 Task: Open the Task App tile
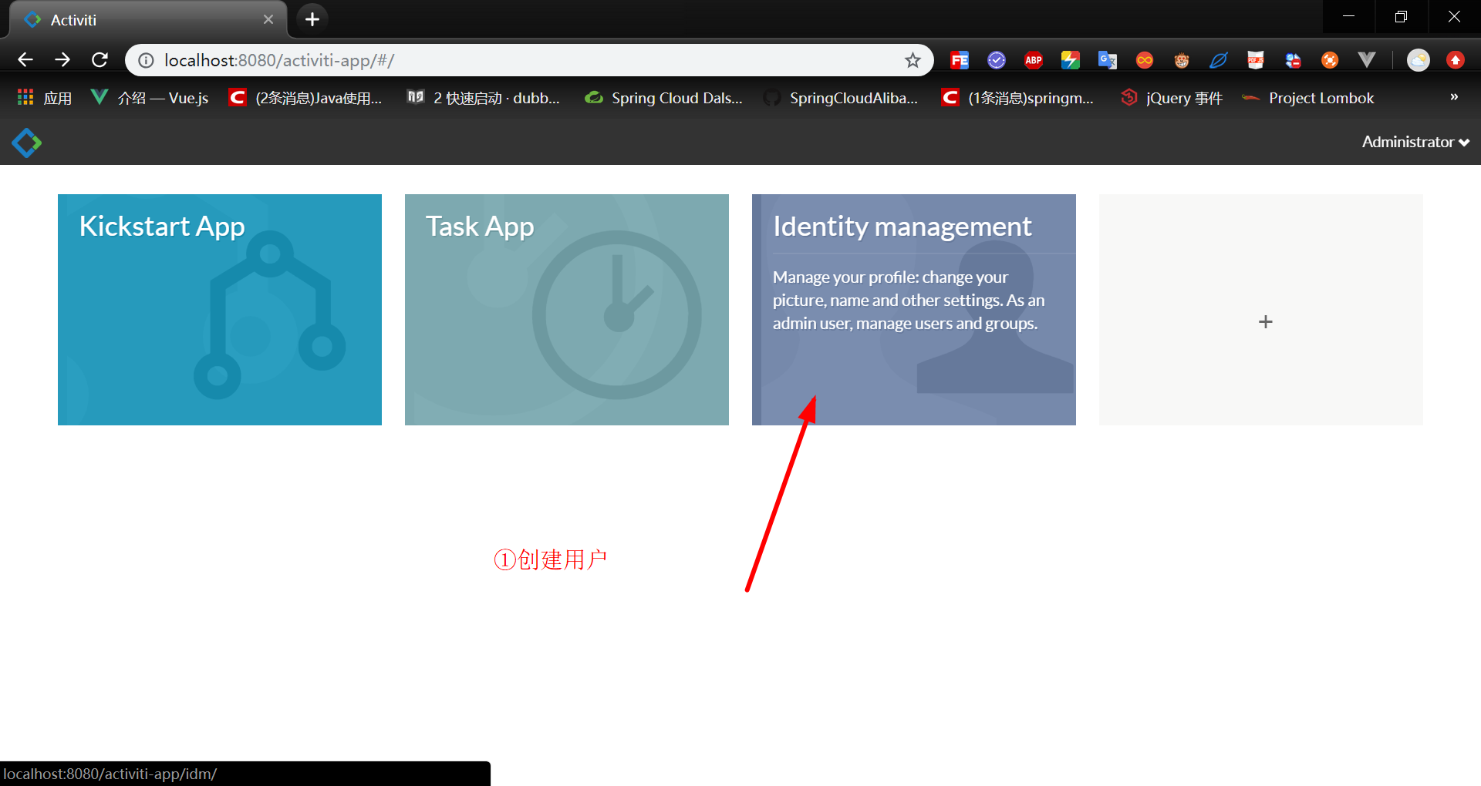[567, 310]
